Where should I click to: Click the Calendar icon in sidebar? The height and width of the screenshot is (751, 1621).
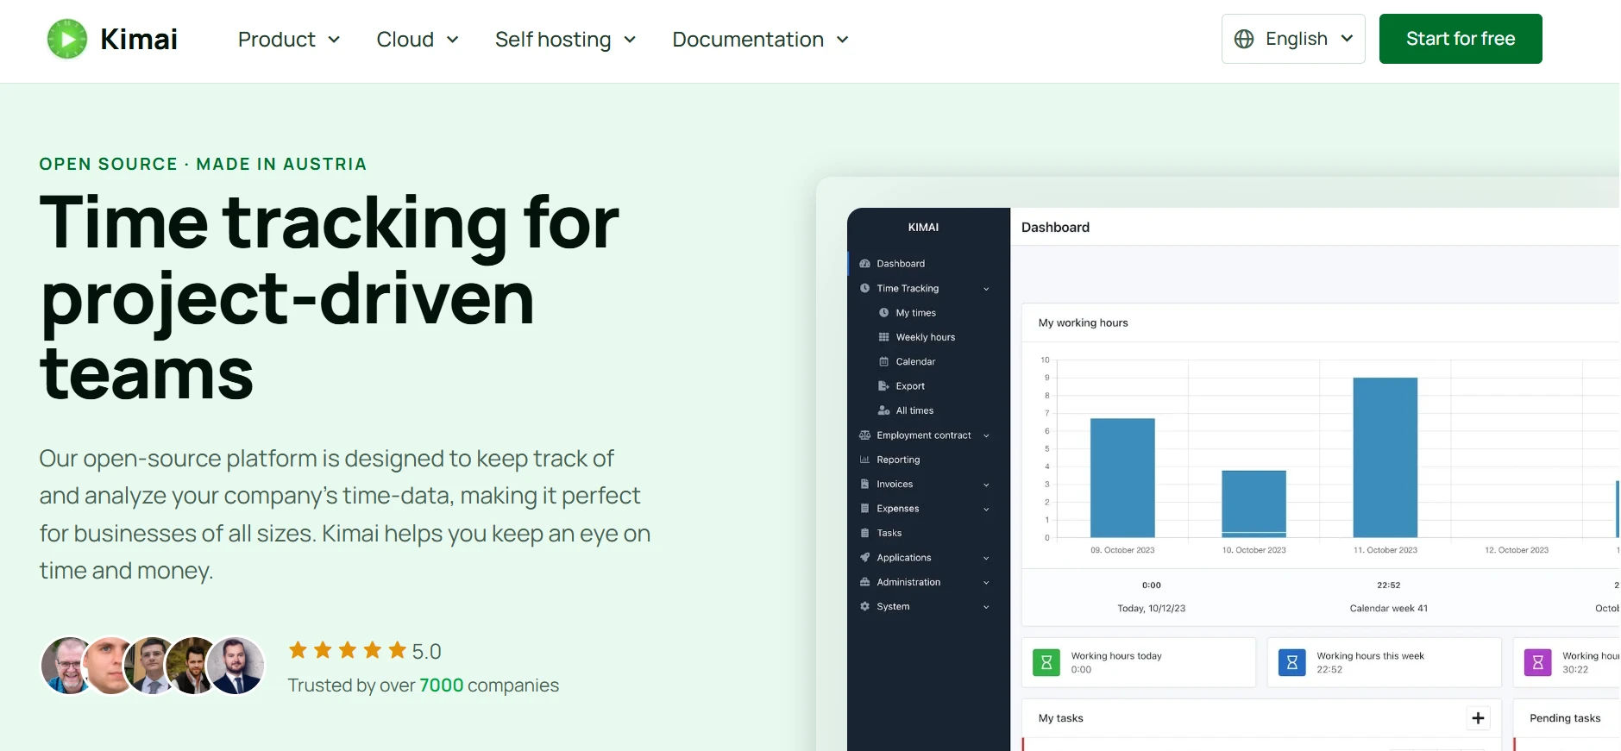point(883,362)
